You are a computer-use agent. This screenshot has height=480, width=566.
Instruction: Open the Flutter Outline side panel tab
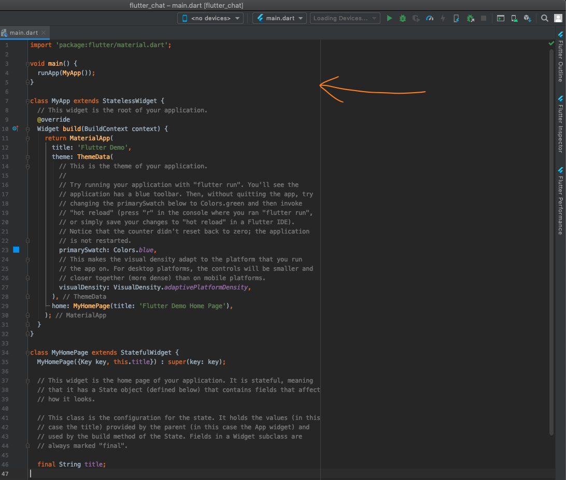[560, 57]
